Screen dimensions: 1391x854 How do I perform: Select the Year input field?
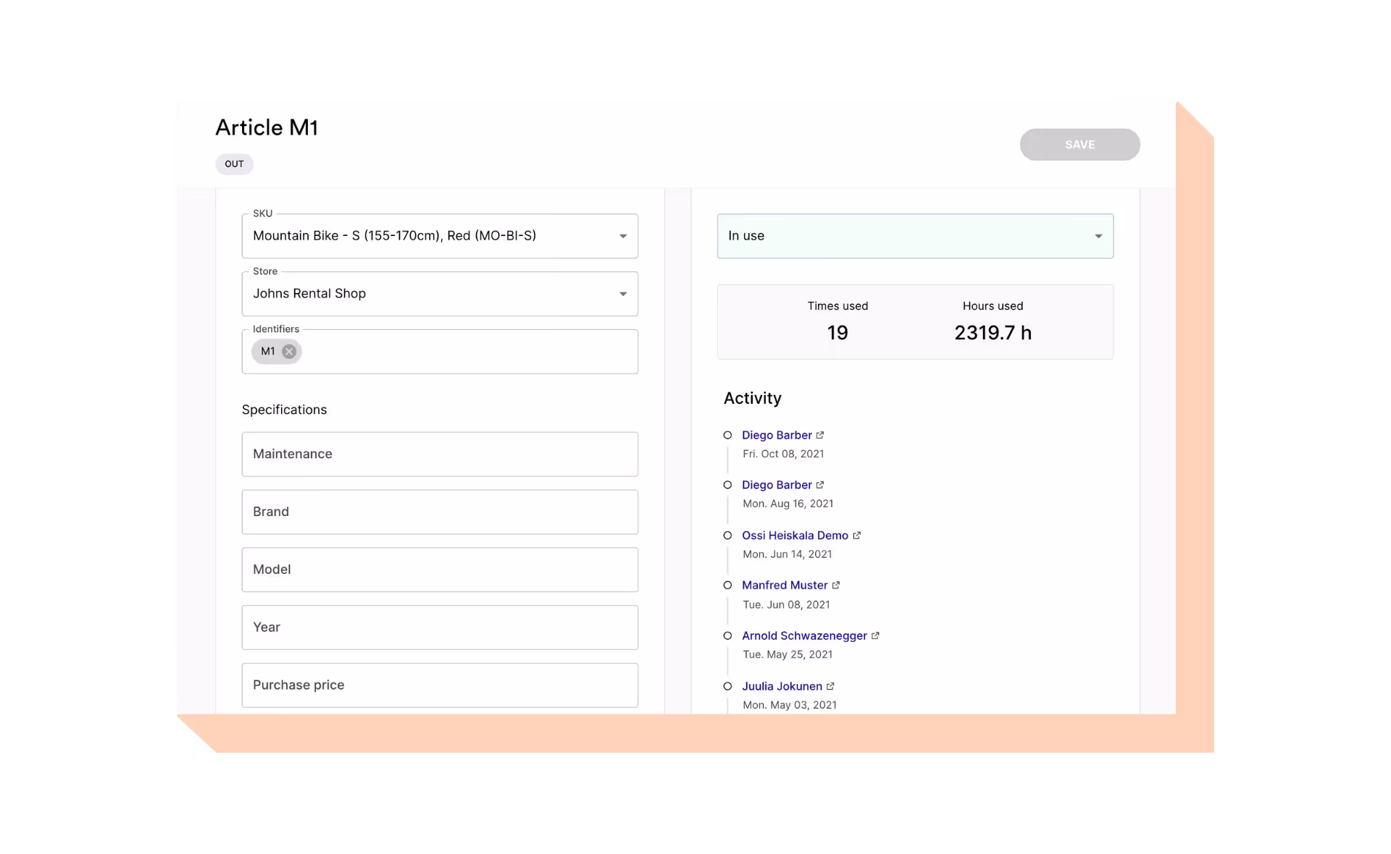[x=439, y=628]
